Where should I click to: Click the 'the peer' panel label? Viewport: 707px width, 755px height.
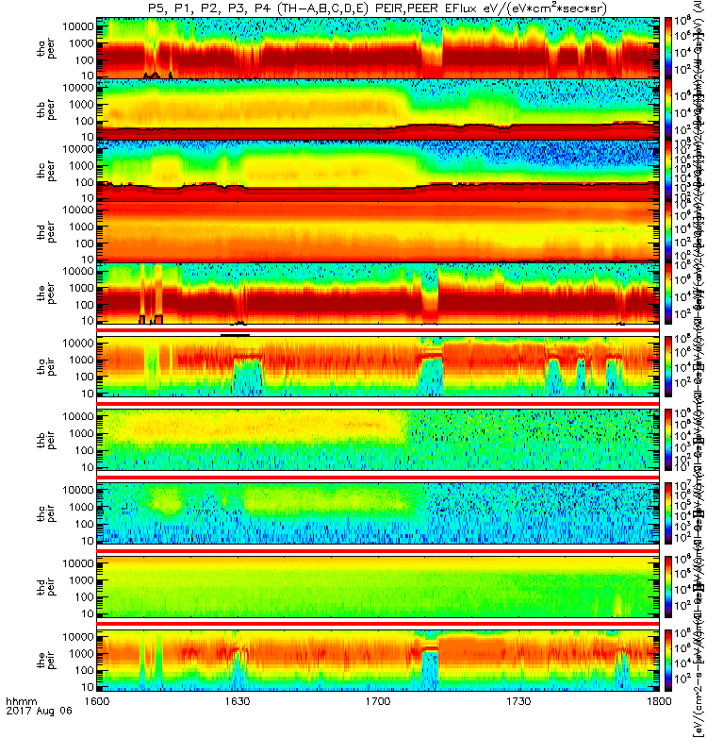click(46, 294)
